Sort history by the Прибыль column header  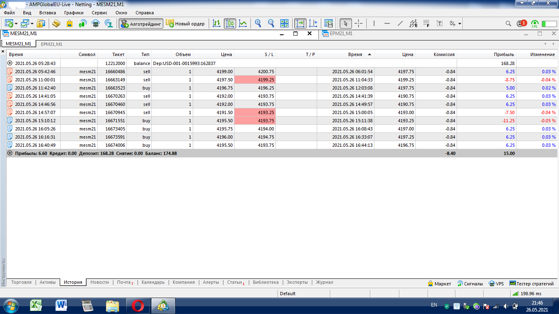click(487, 54)
